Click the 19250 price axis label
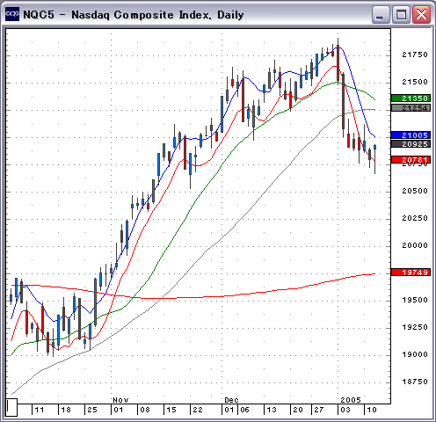 tap(415, 327)
